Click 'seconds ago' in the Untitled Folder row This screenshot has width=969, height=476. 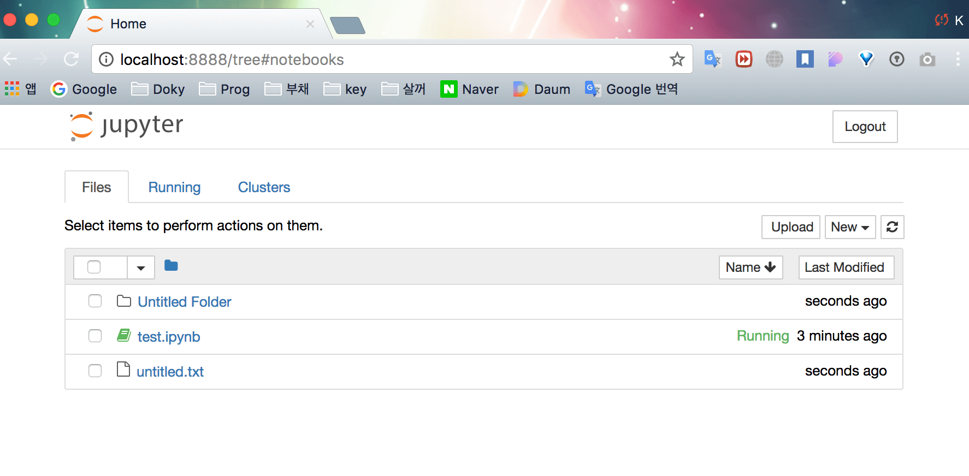(x=846, y=301)
